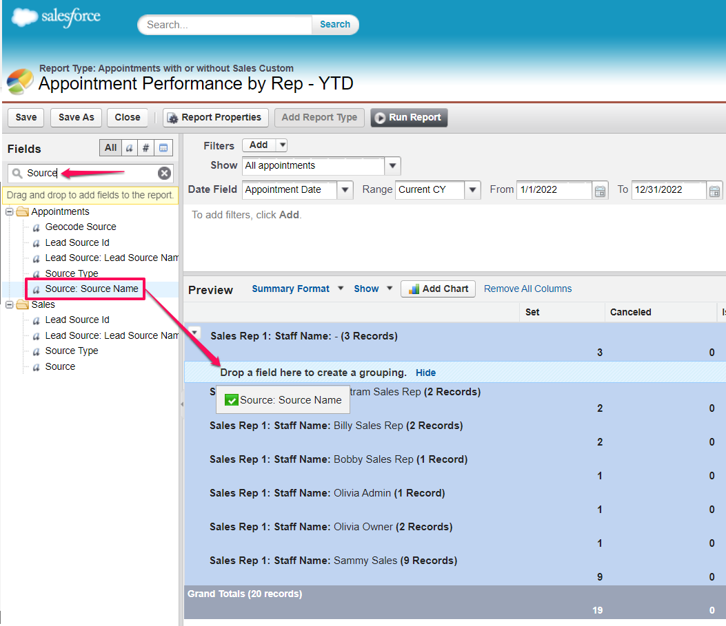Click the Add Chart button
726x626 pixels.
pos(438,289)
